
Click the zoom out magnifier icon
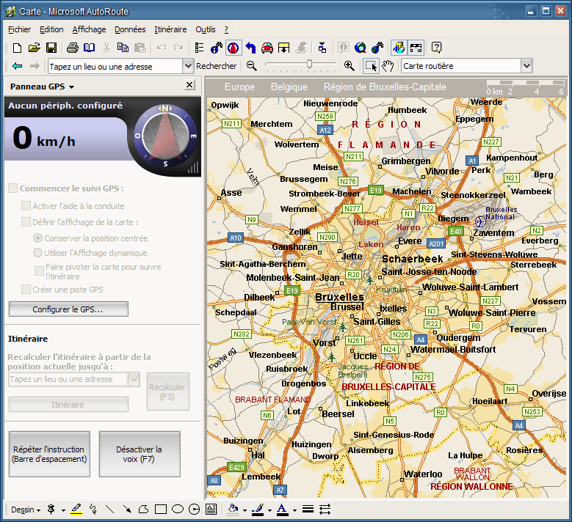click(x=252, y=66)
